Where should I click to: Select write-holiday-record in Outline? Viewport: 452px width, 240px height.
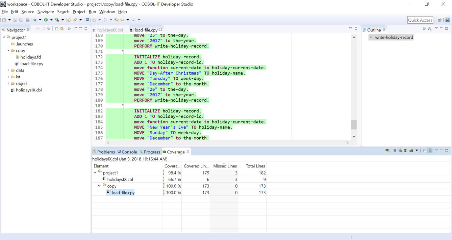tap(394, 37)
